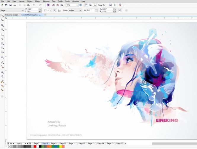The width and height of the screenshot is (197, 149).
Task: Open the Tools menu
Action: click(67, 1)
